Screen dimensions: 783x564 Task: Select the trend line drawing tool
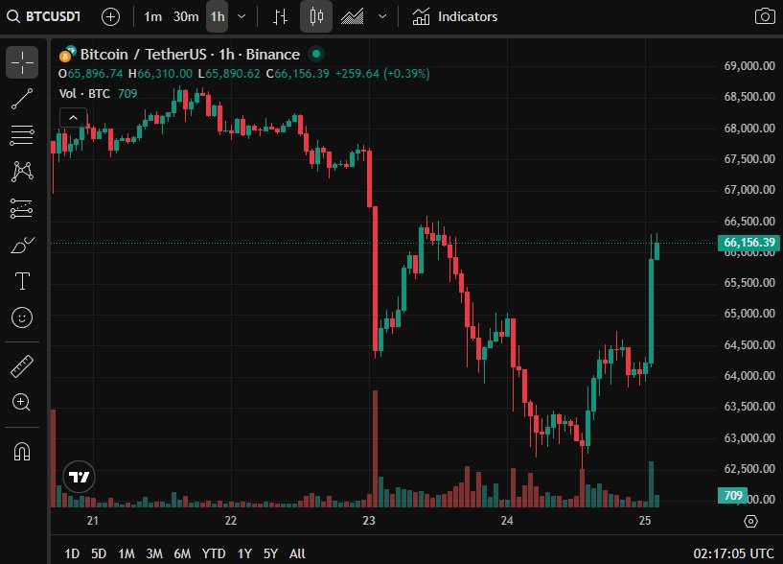[21, 99]
